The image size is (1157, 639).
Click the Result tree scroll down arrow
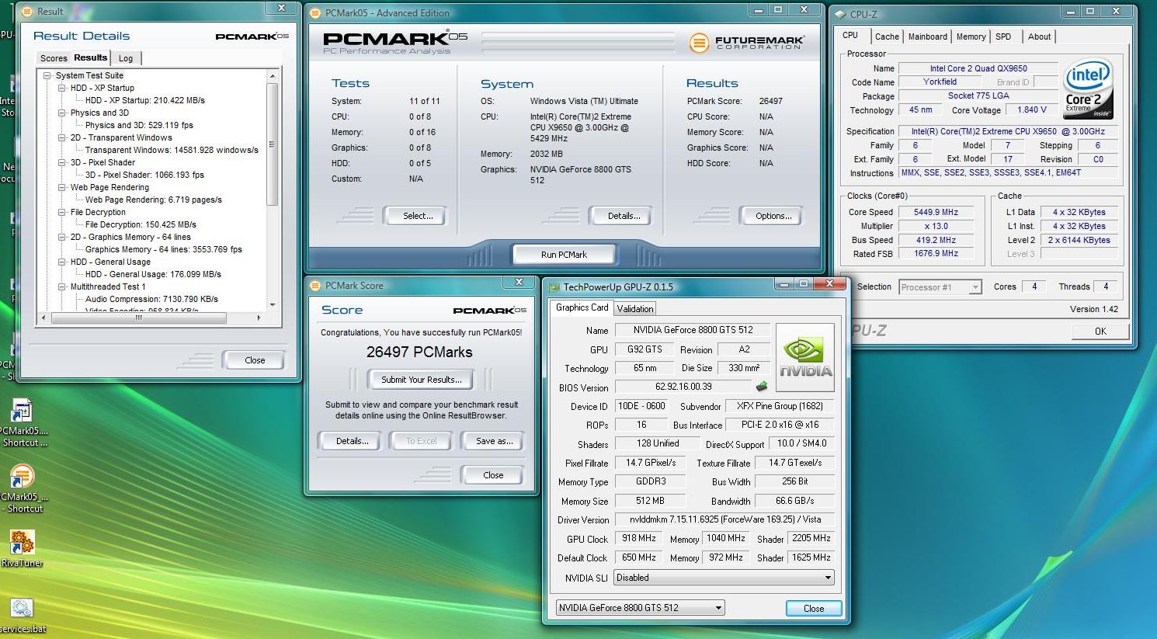point(272,305)
